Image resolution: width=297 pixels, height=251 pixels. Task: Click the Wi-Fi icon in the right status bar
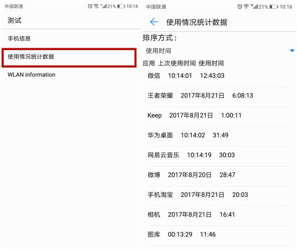246,7
